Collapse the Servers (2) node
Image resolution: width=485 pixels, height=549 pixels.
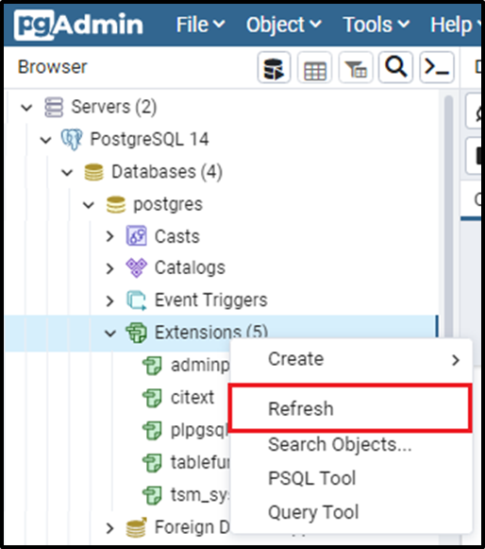[x=26, y=108]
